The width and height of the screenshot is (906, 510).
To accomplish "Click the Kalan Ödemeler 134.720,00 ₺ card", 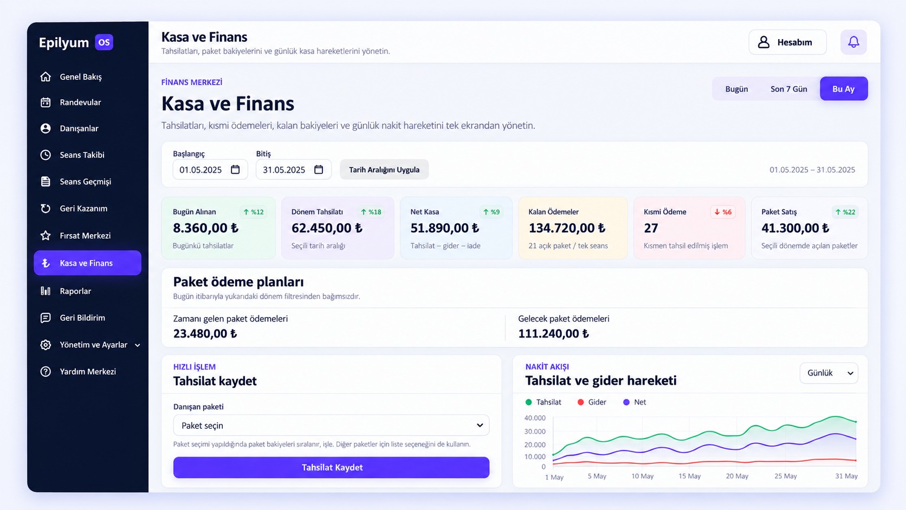I will tap(573, 228).
